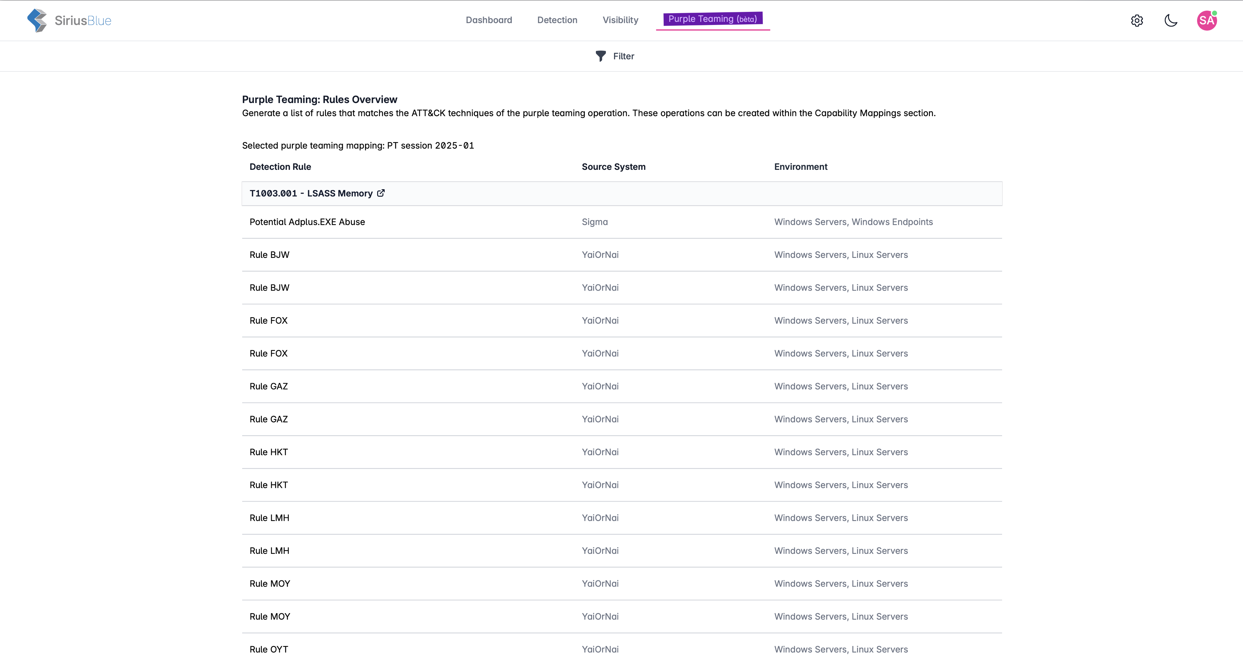1243x655 pixels.
Task: Select the first Rule BJW row
Action: point(269,254)
